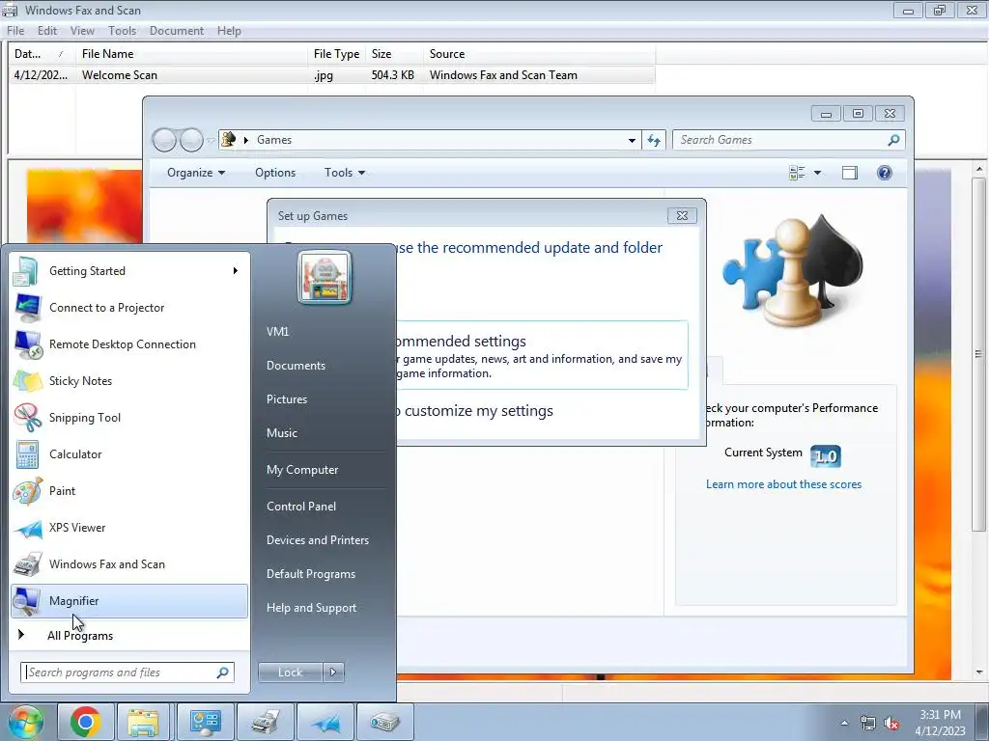Open Control Panel from Start menu

point(301,506)
